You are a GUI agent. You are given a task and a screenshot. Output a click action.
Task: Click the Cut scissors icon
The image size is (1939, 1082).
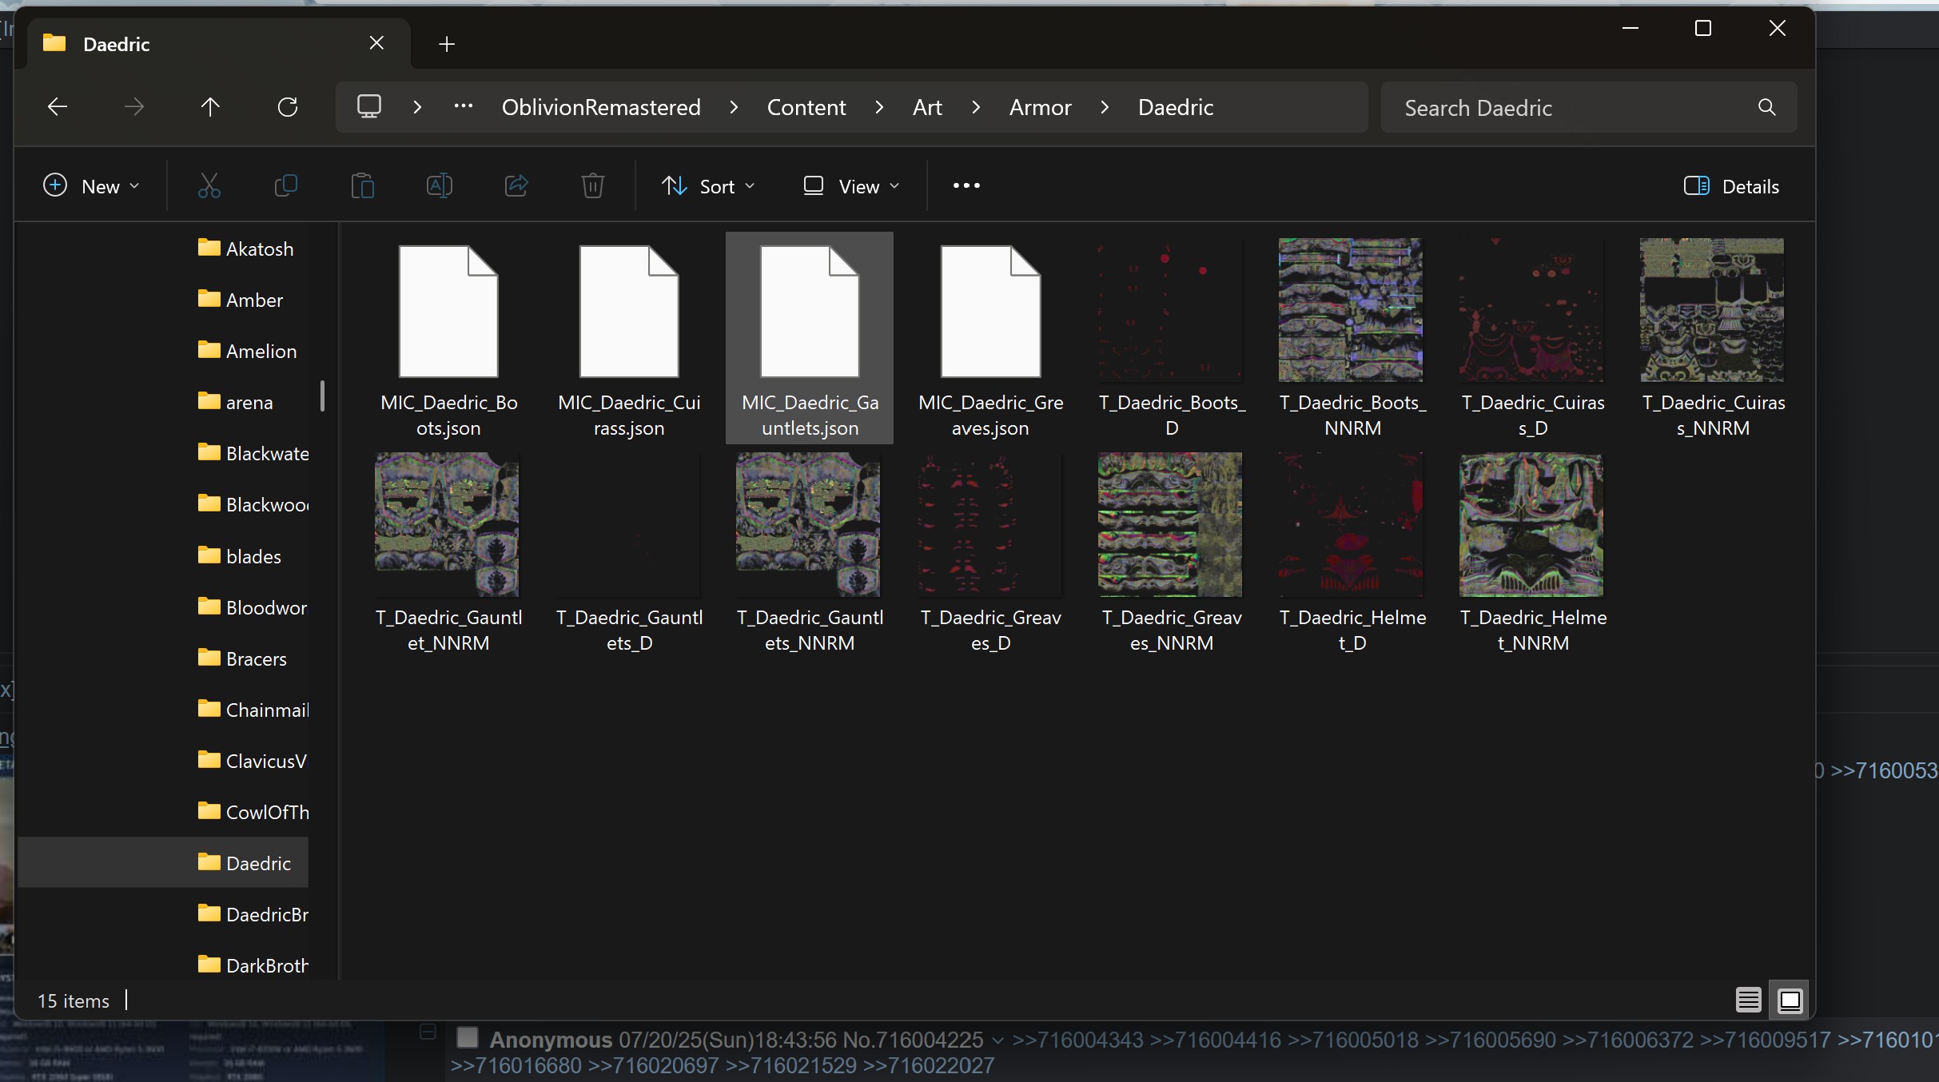(x=209, y=186)
